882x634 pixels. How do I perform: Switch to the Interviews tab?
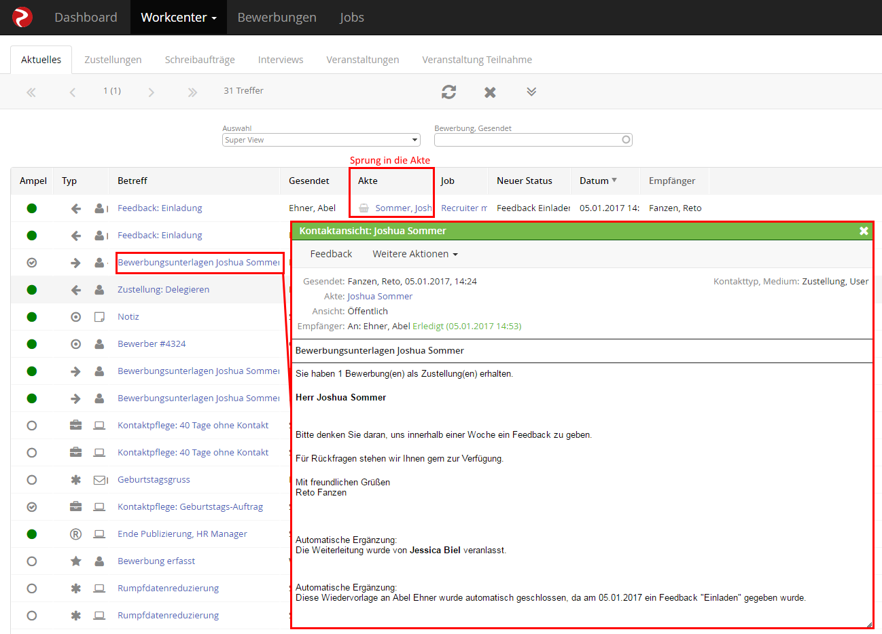[x=281, y=60]
